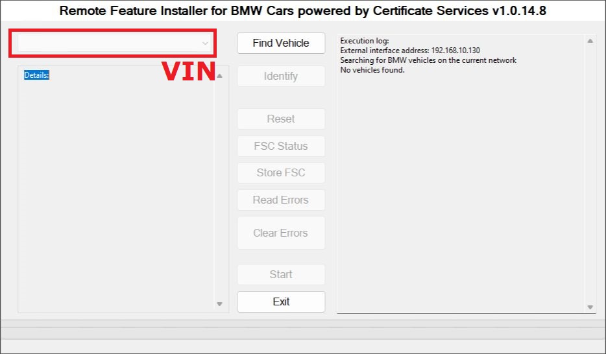Select the highlighted 'Details:' text
The width and height of the screenshot is (606, 354).
(36, 75)
